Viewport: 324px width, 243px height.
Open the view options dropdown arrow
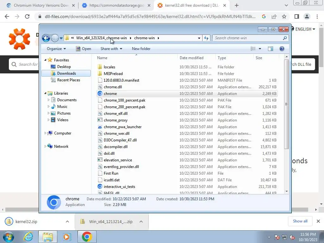(x=260, y=49)
